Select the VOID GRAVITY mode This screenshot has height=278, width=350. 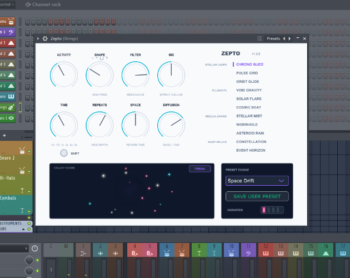coord(249,90)
